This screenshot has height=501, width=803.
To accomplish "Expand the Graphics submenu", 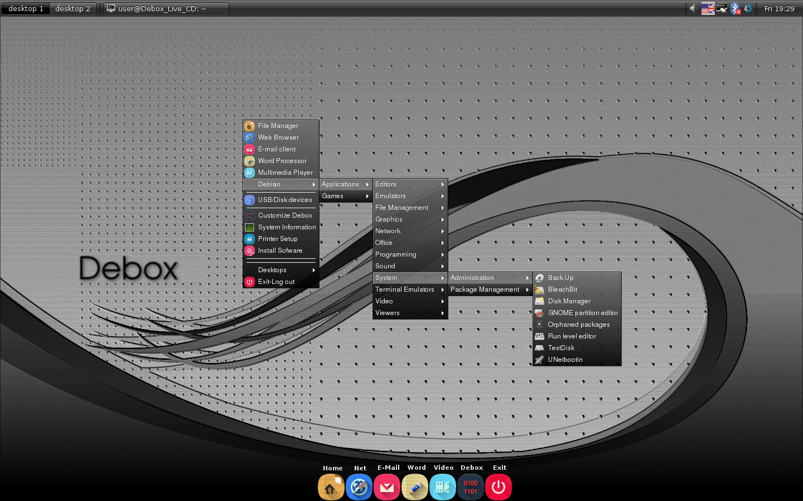I will coord(410,219).
